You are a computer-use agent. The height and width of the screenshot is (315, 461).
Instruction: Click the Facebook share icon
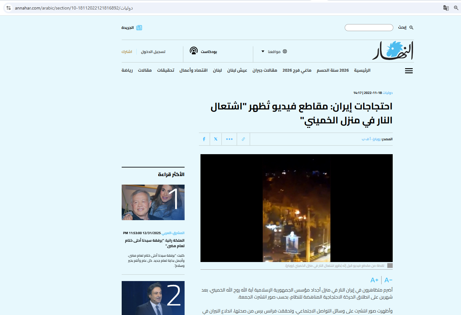pyautogui.click(x=204, y=139)
